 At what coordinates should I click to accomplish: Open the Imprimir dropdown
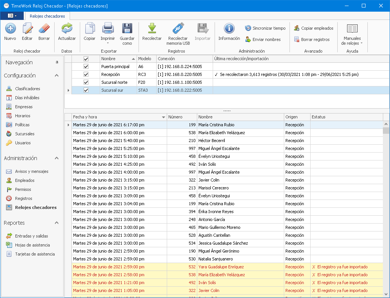click(x=108, y=43)
